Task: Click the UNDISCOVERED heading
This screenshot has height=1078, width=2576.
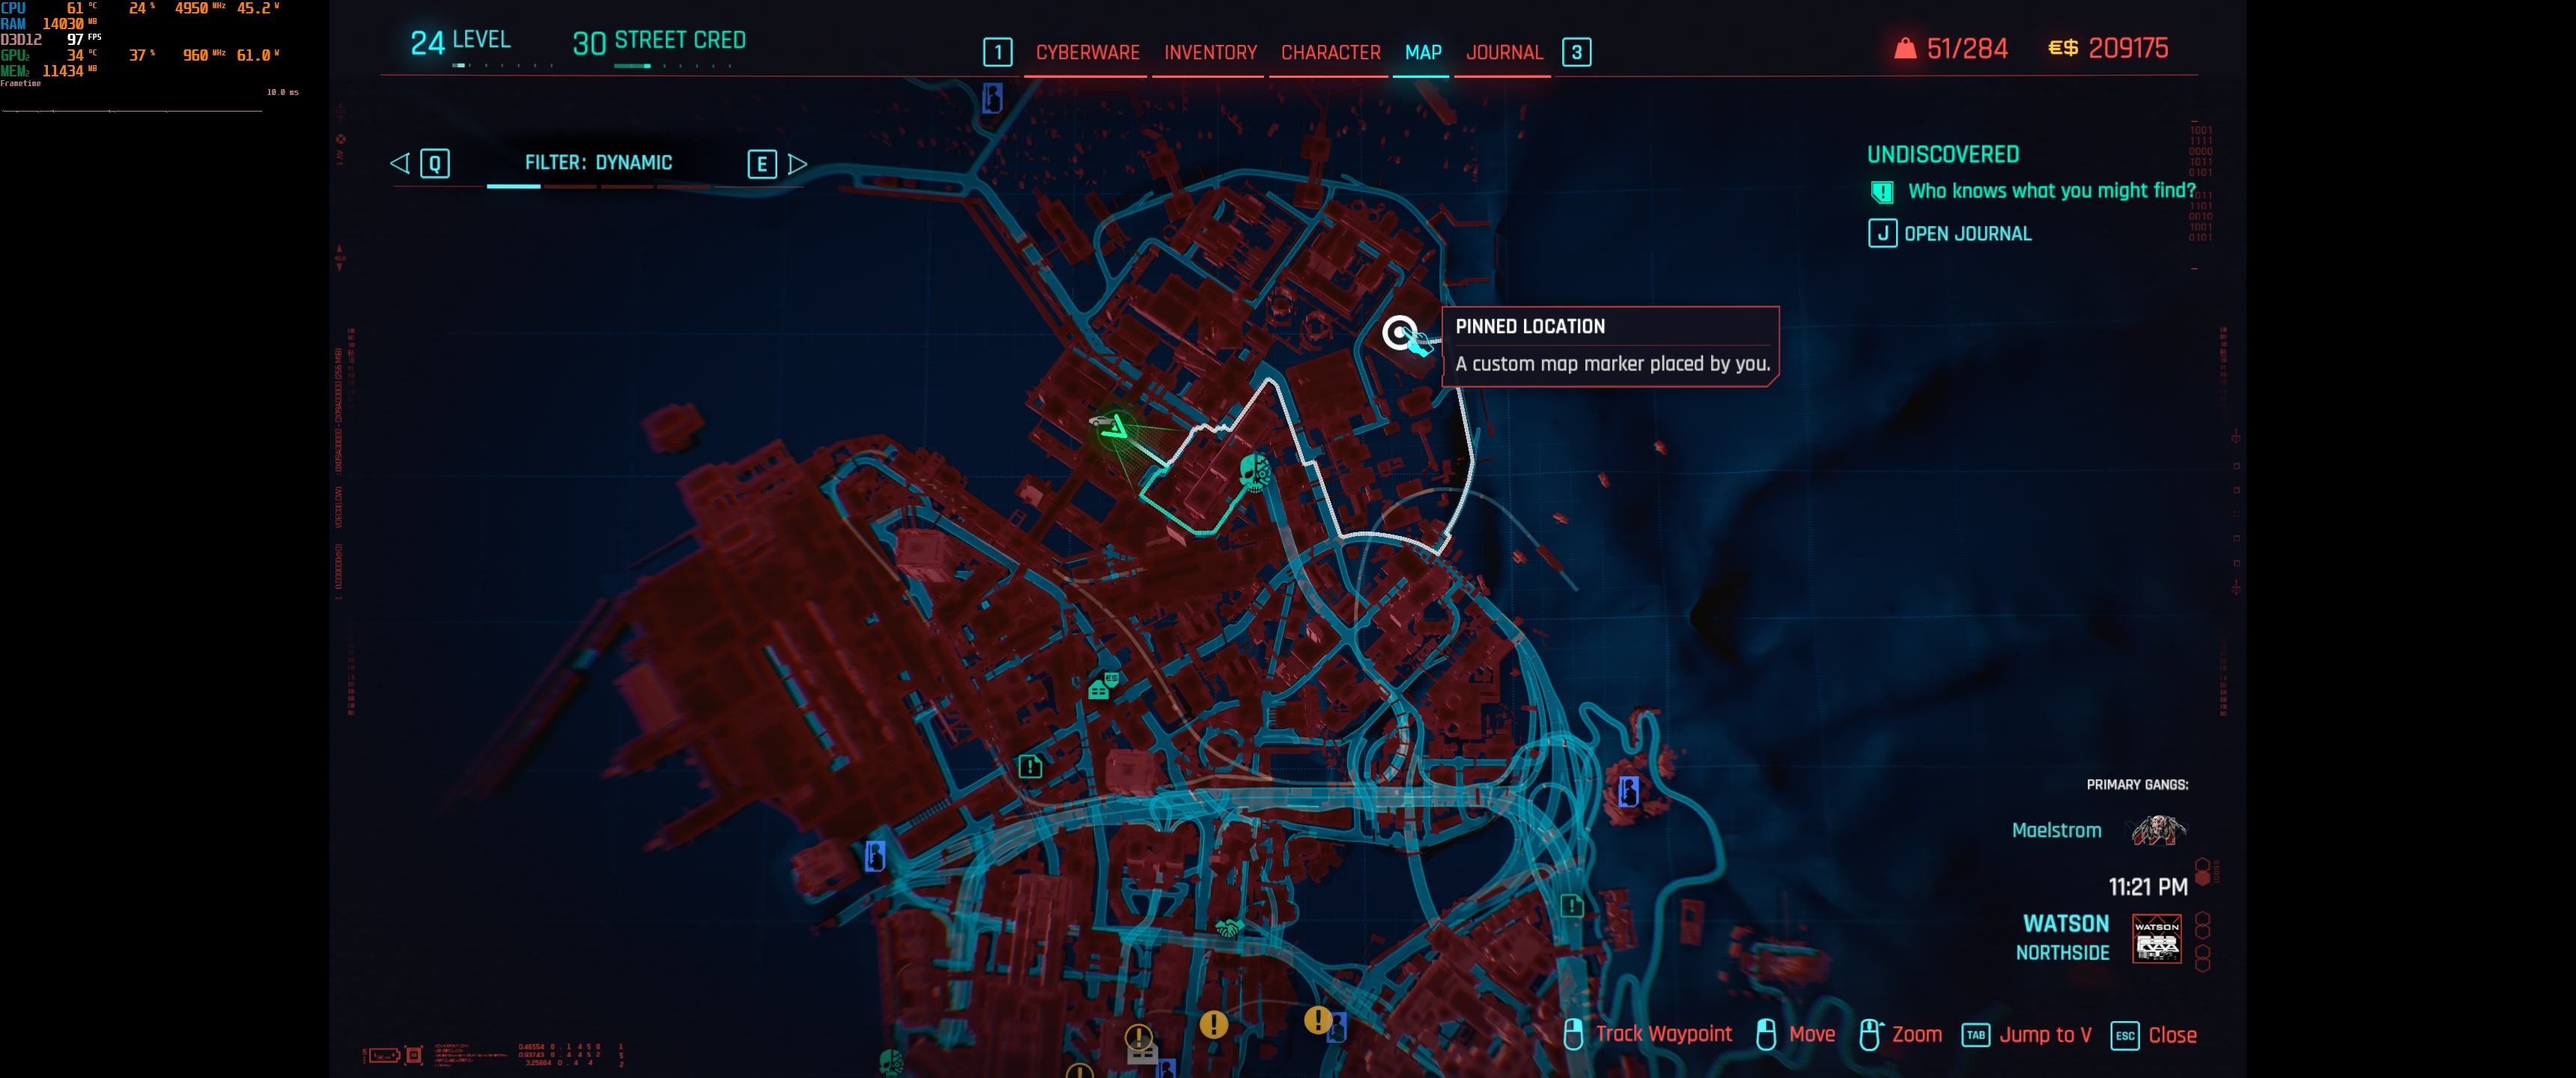Action: [1942, 154]
